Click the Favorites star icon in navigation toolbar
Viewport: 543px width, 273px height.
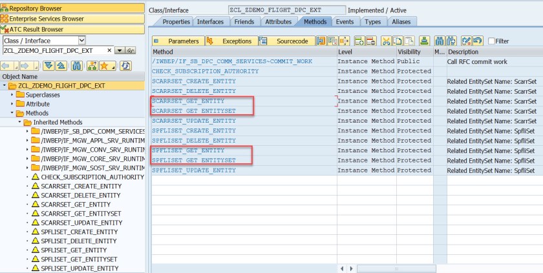pyautogui.click(x=107, y=65)
